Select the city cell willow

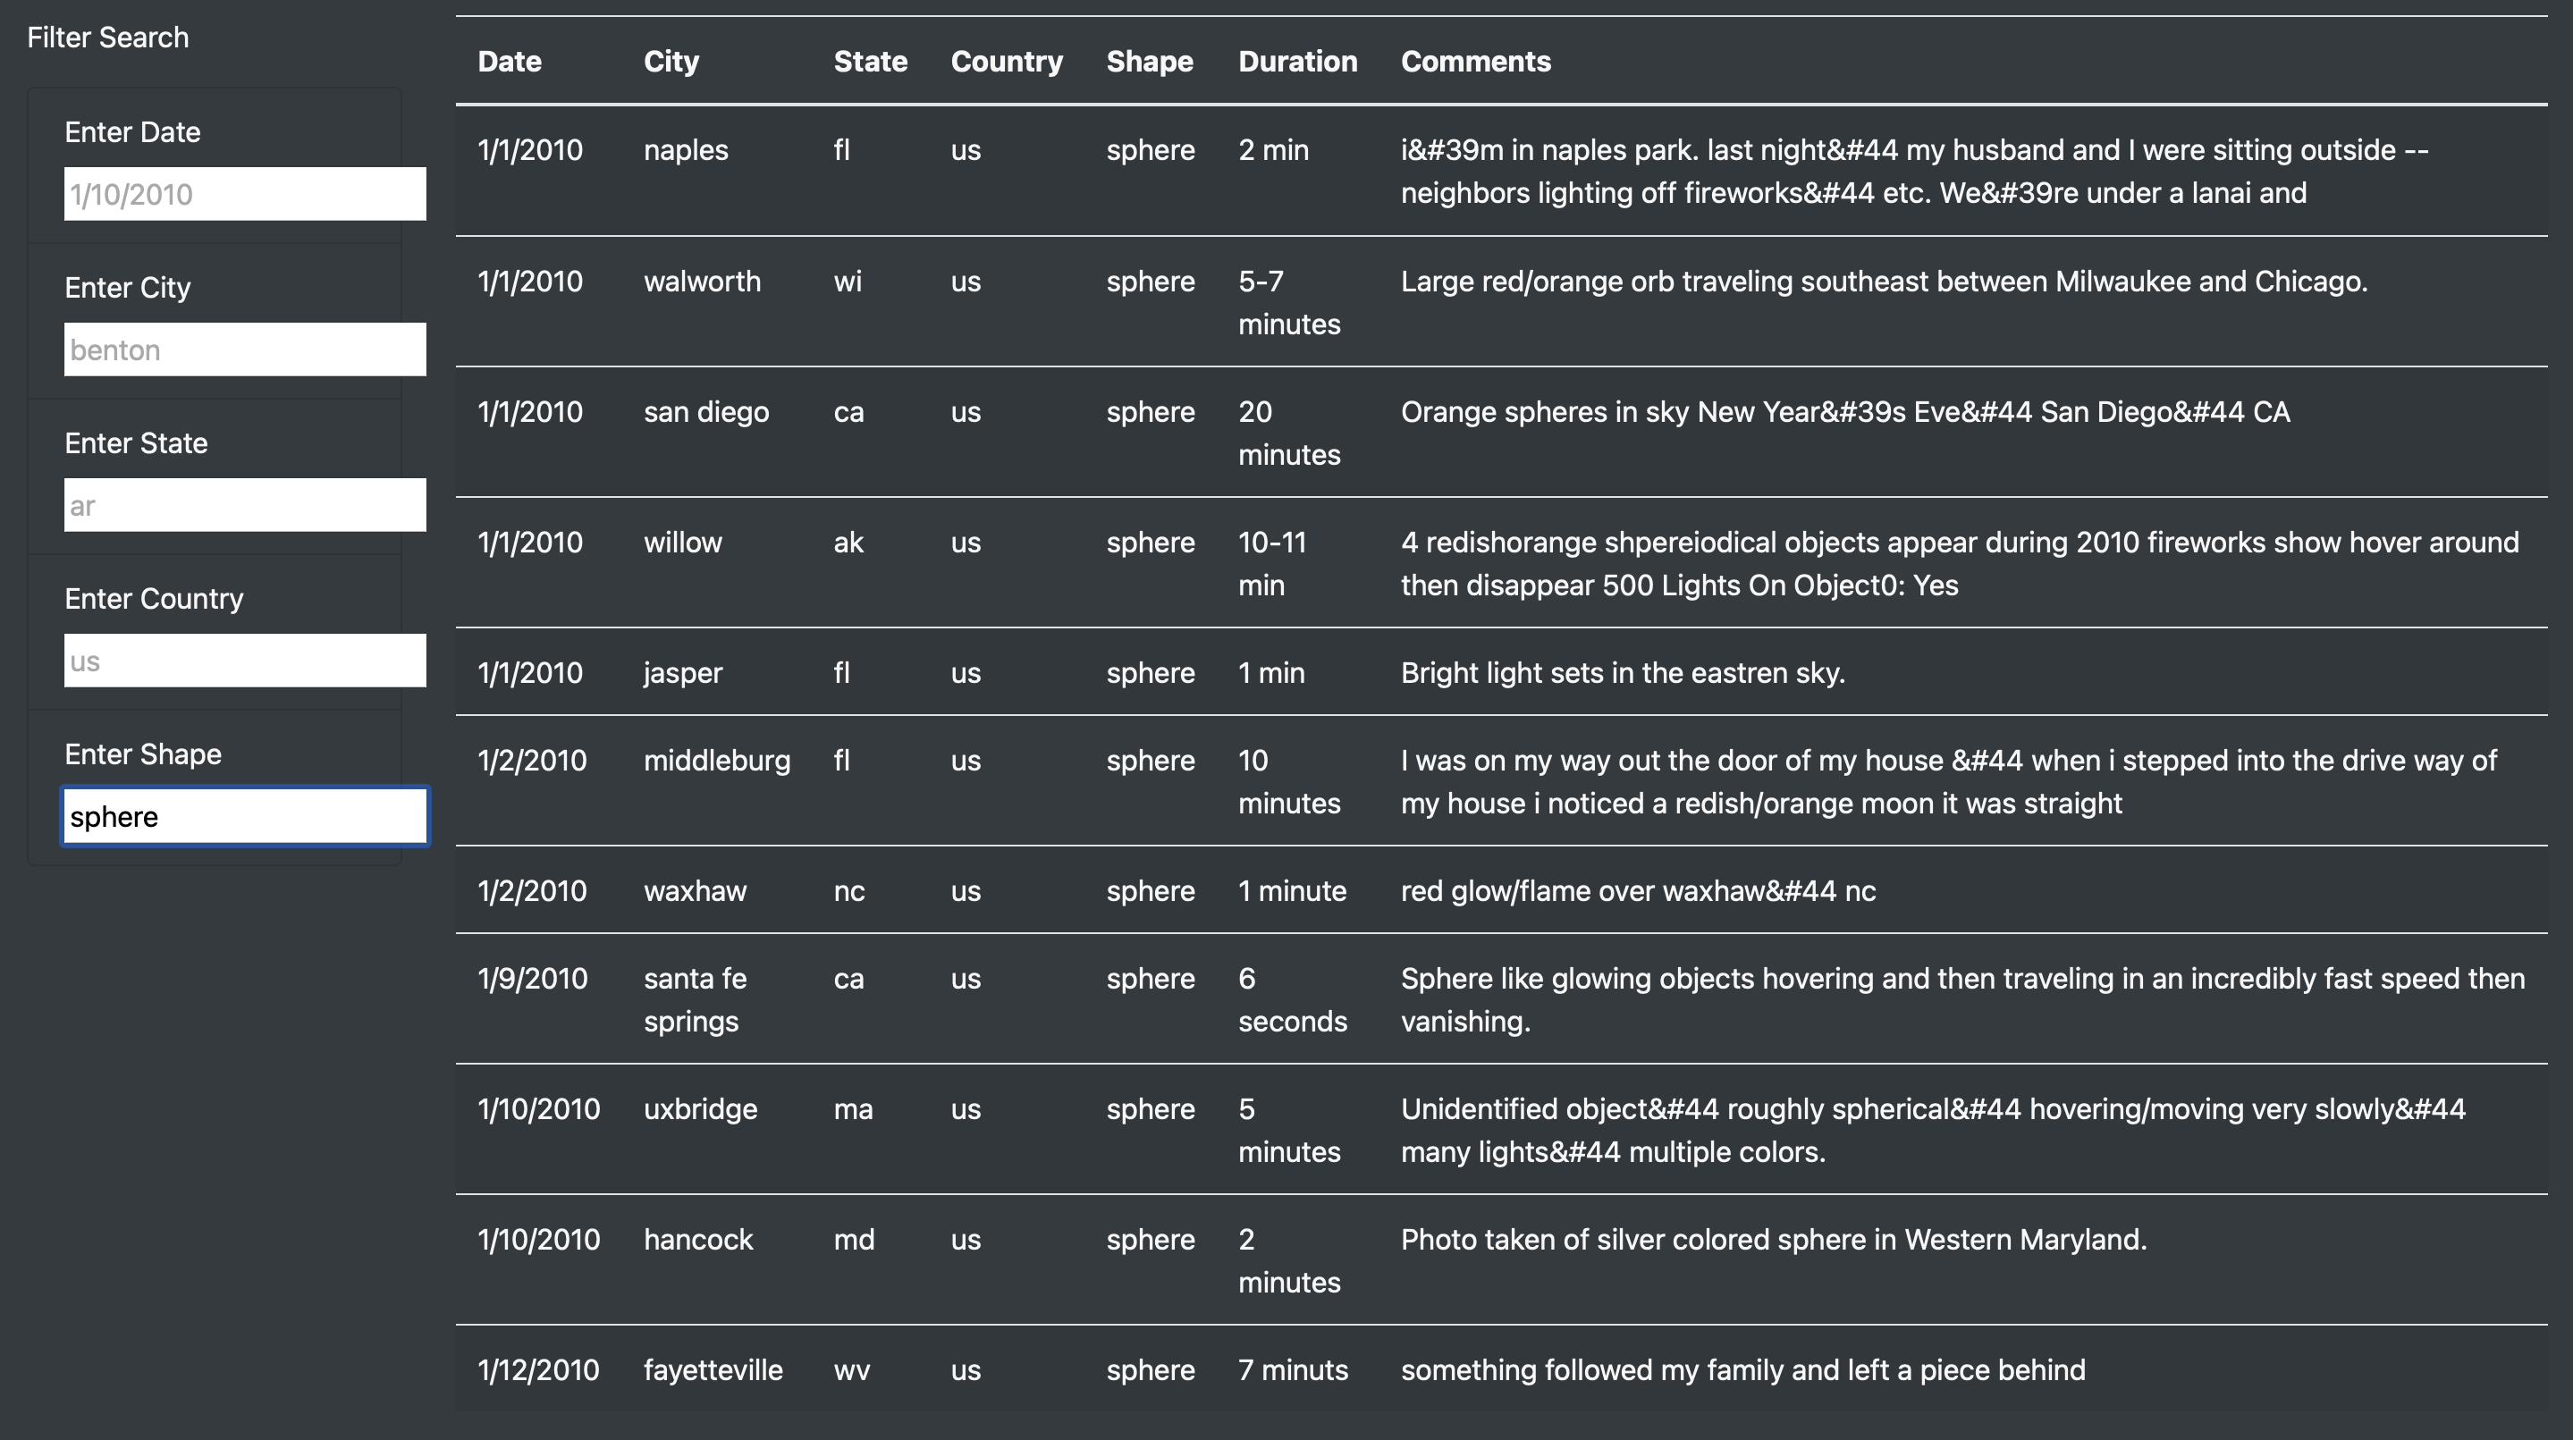point(682,543)
